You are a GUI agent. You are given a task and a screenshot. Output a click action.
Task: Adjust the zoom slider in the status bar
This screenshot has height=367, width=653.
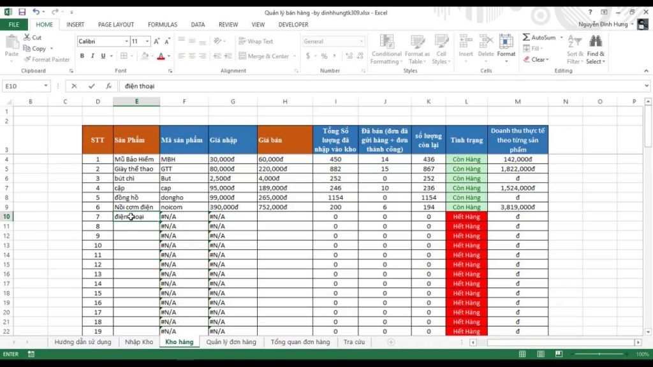[x=599, y=354]
